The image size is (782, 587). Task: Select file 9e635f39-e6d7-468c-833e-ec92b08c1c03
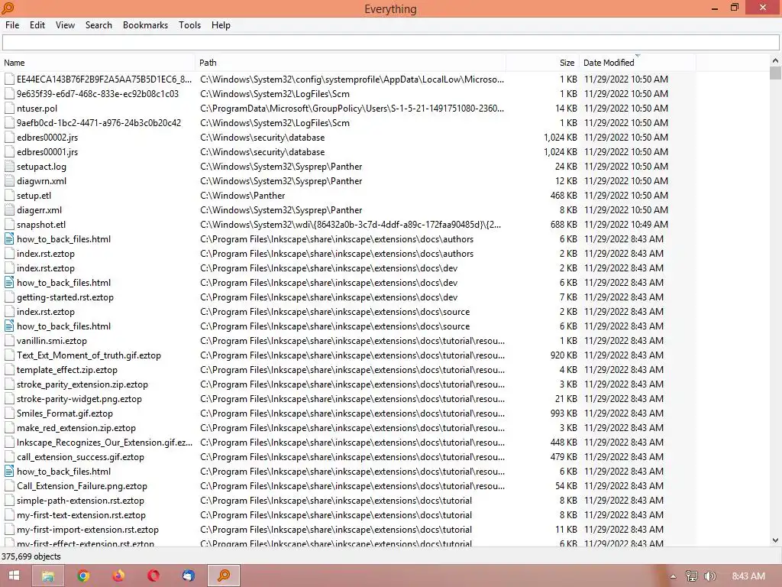97,94
